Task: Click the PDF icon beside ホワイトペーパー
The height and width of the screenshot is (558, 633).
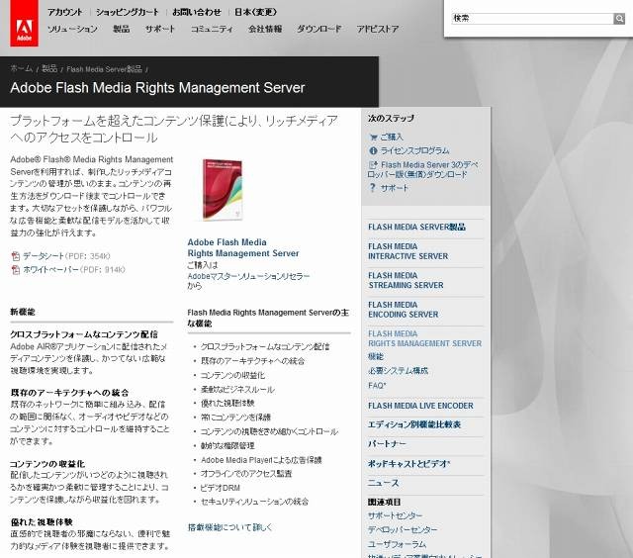Action: pos(16,270)
